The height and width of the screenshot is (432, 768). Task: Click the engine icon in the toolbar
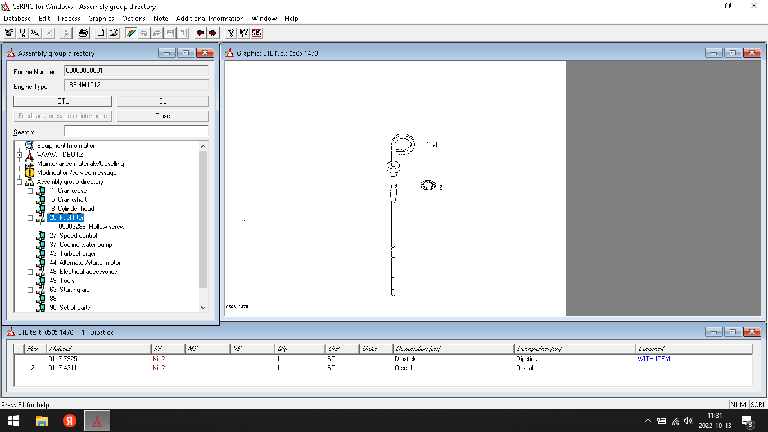point(9,33)
